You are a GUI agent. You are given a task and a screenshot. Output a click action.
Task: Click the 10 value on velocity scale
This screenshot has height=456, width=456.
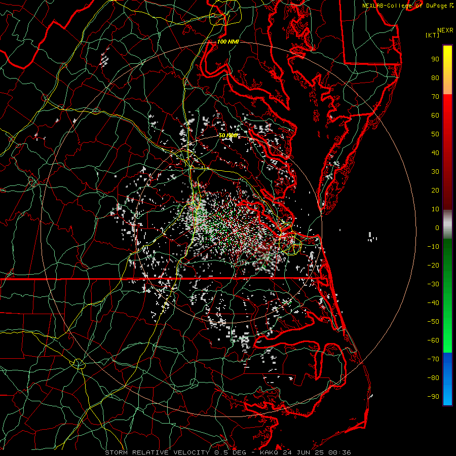click(x=435, y=209)
